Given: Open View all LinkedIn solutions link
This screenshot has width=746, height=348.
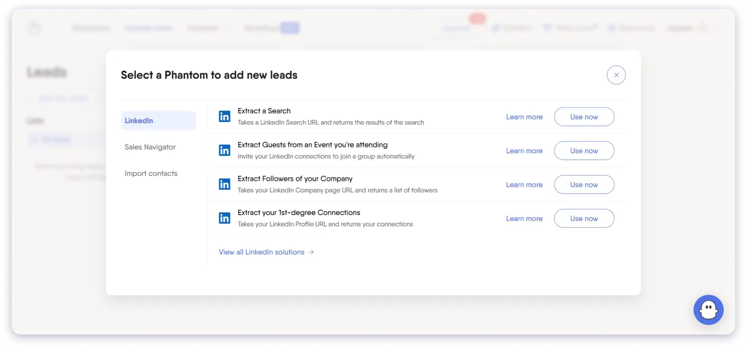Looking at the screenshot, I should point(266,252).
